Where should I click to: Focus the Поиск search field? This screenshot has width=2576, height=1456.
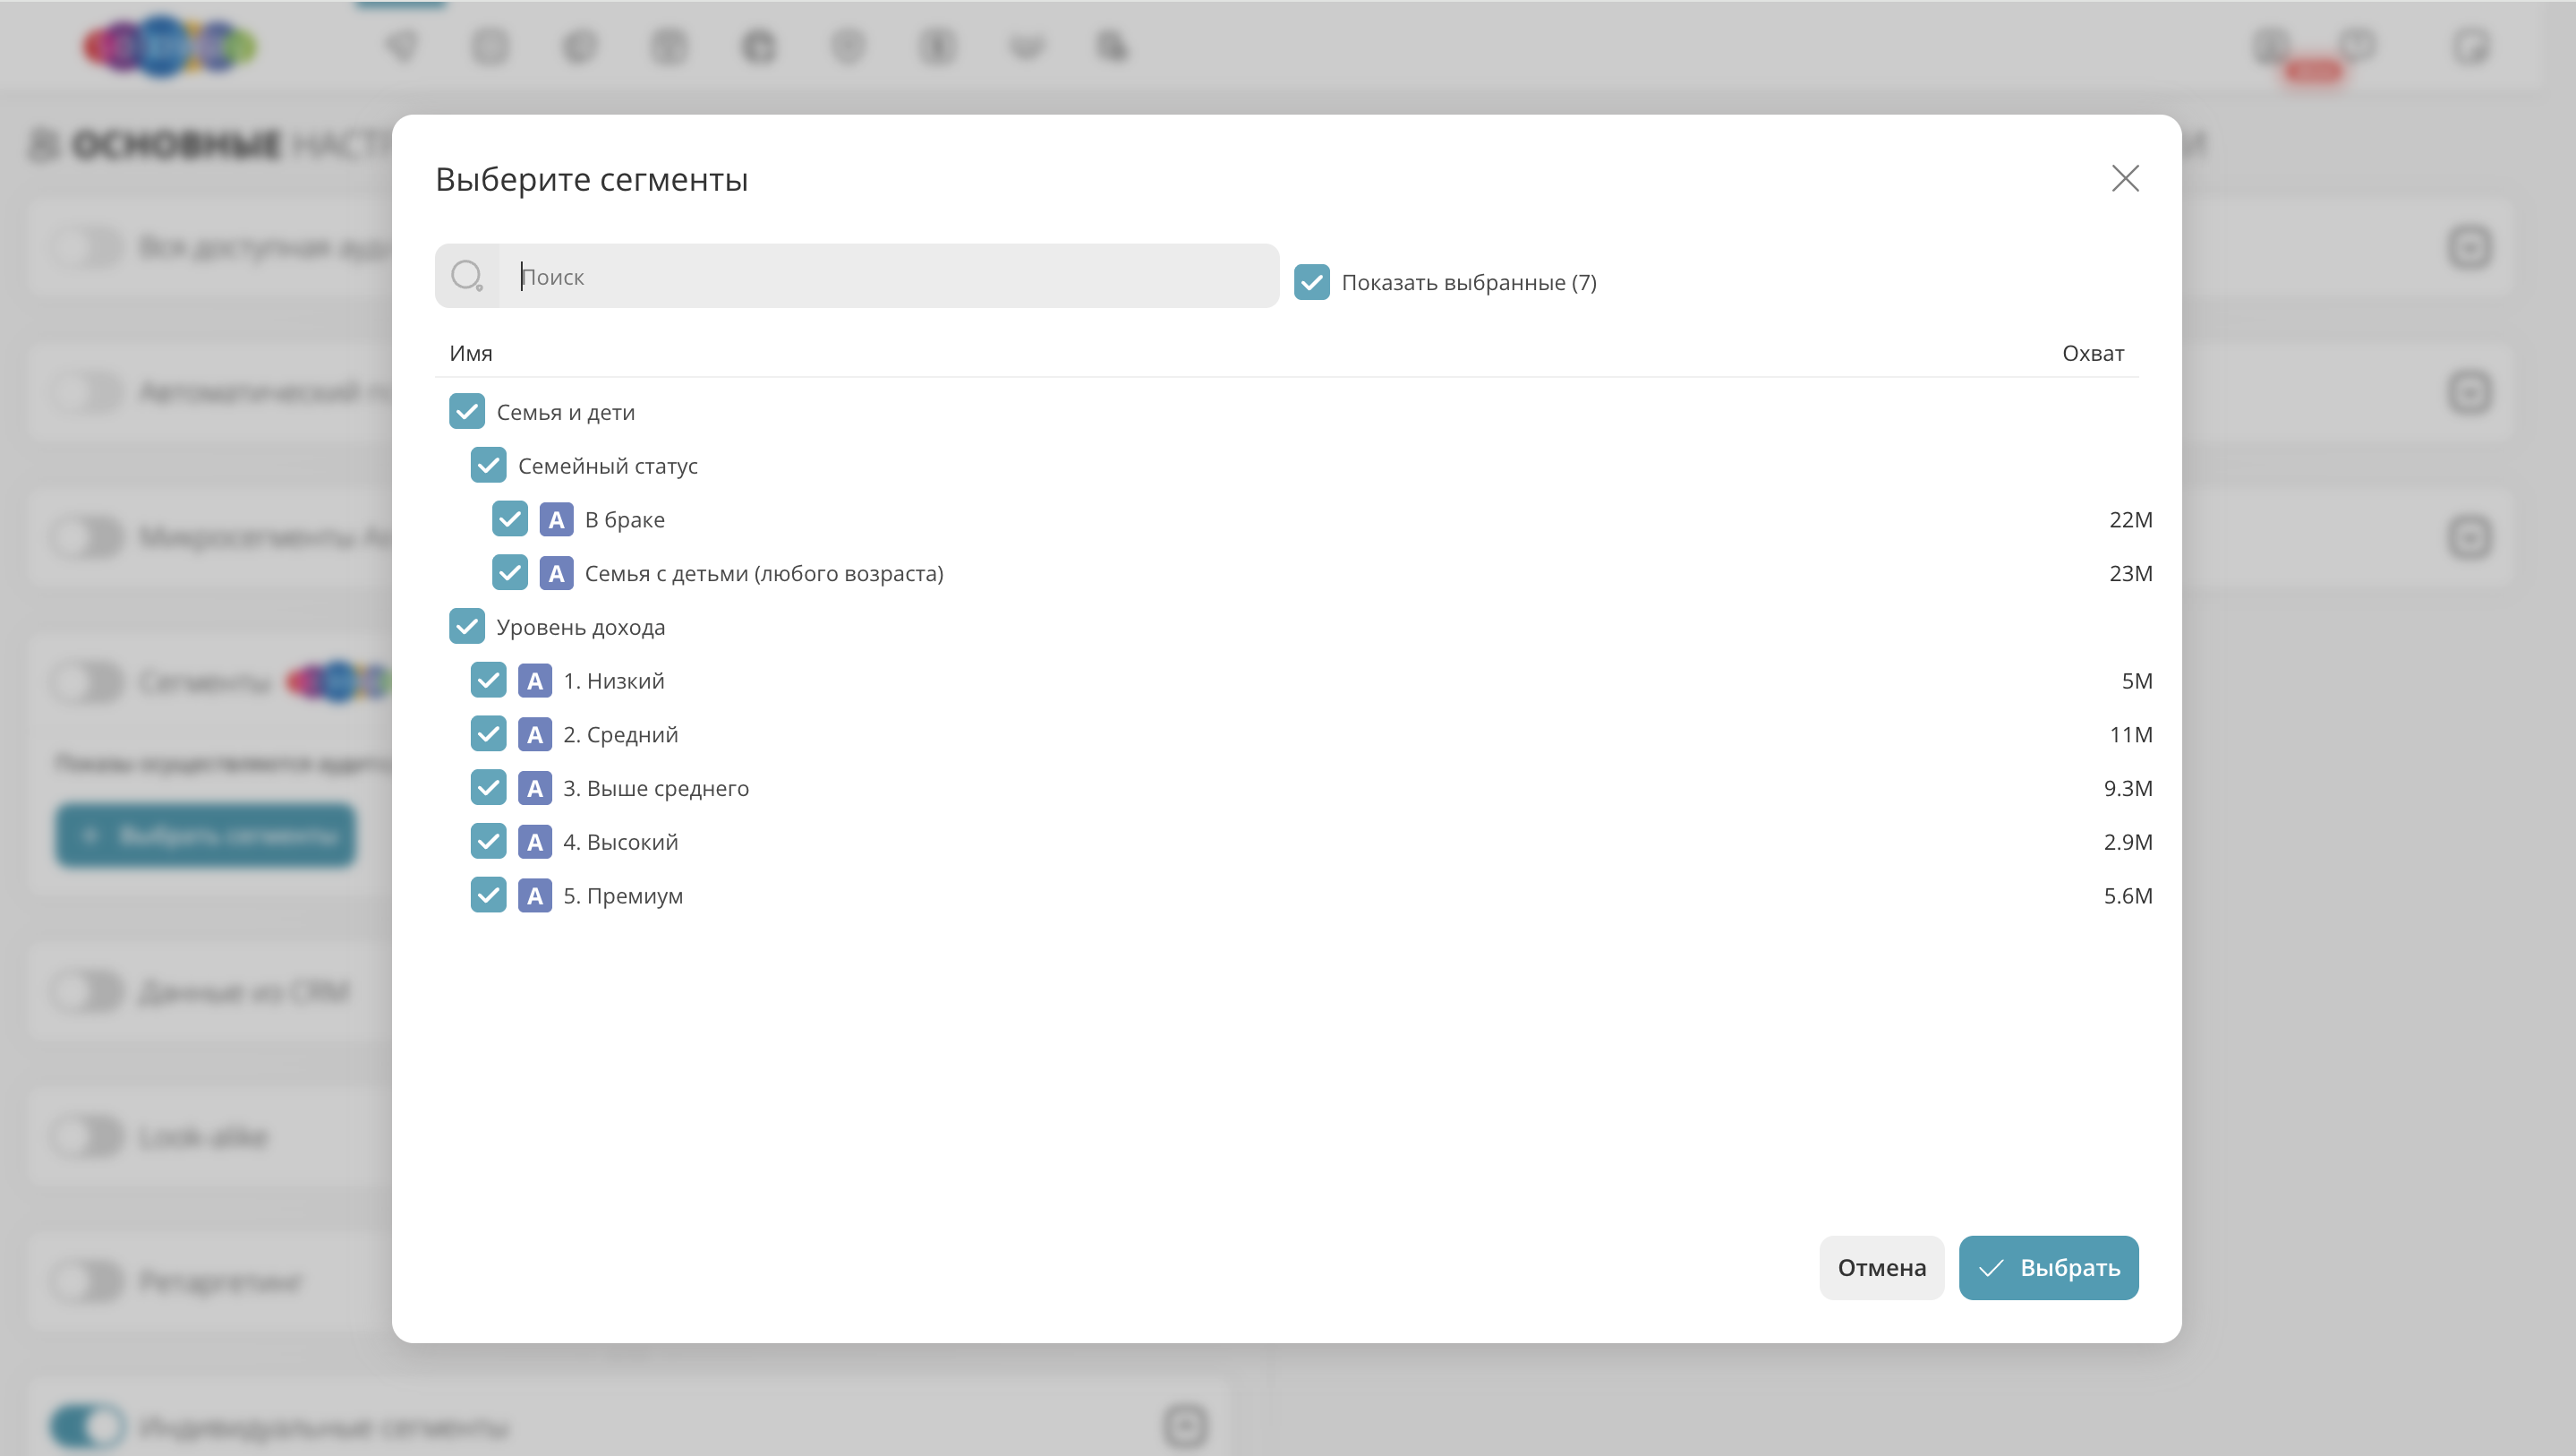click(x=890, y=276)
